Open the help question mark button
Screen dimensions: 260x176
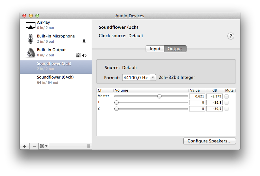[231, 36]
